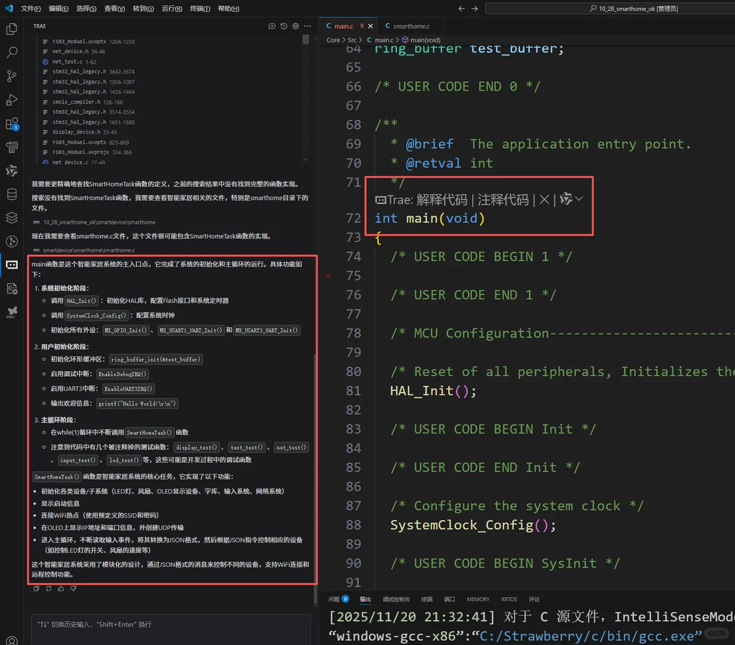Open F103_Moduel.uvprojx 334-366 reference

pos(87,152)
